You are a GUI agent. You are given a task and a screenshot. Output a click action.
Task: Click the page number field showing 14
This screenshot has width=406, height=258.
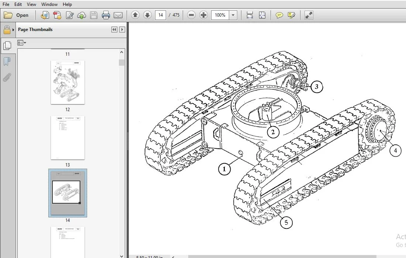tap(161, 15)
